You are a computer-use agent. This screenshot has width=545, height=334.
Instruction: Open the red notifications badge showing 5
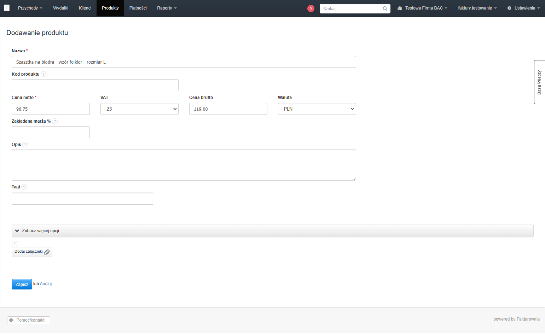[311, 8]
